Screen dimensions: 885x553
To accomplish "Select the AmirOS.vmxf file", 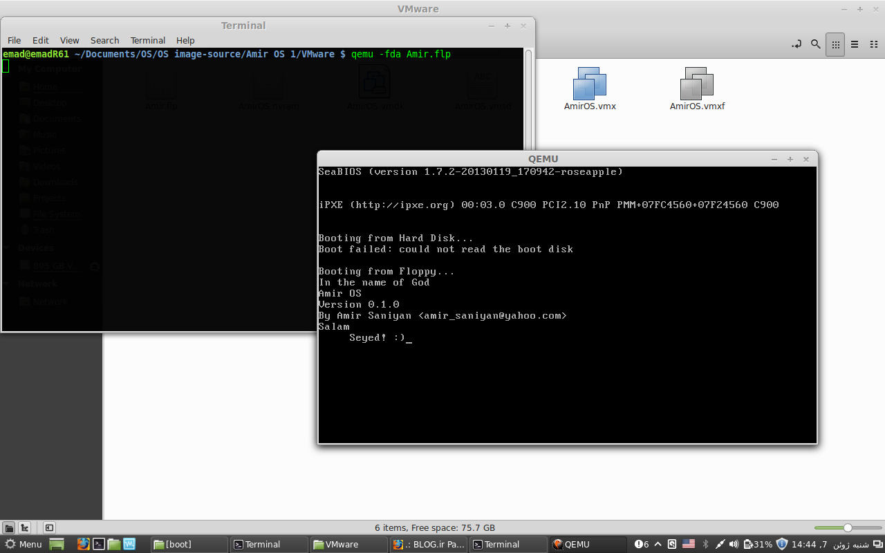I will click(x=696, y=88).
